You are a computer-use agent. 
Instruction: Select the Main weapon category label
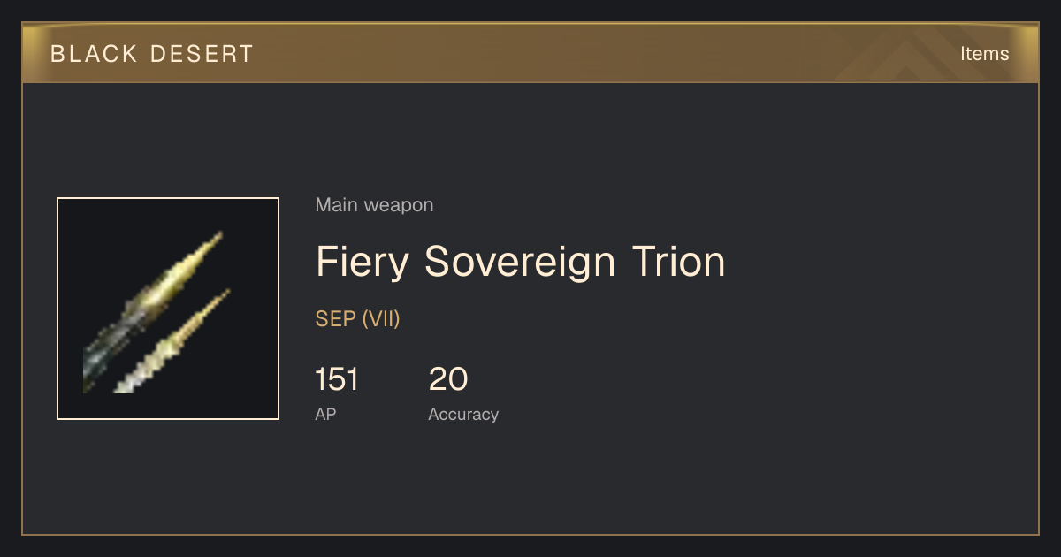374,205
